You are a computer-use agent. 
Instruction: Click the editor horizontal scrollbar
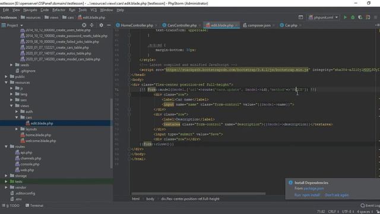click(x=199, y=194)
